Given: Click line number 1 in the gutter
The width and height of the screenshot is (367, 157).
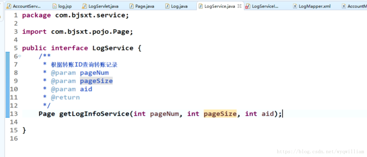Looking at the screenshot, I should (16, 15).
